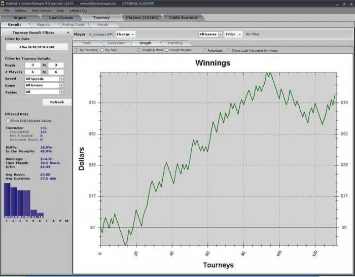Select the By Day radio button
The height and width of the screenshot is (277, 355).
point(102,50)
